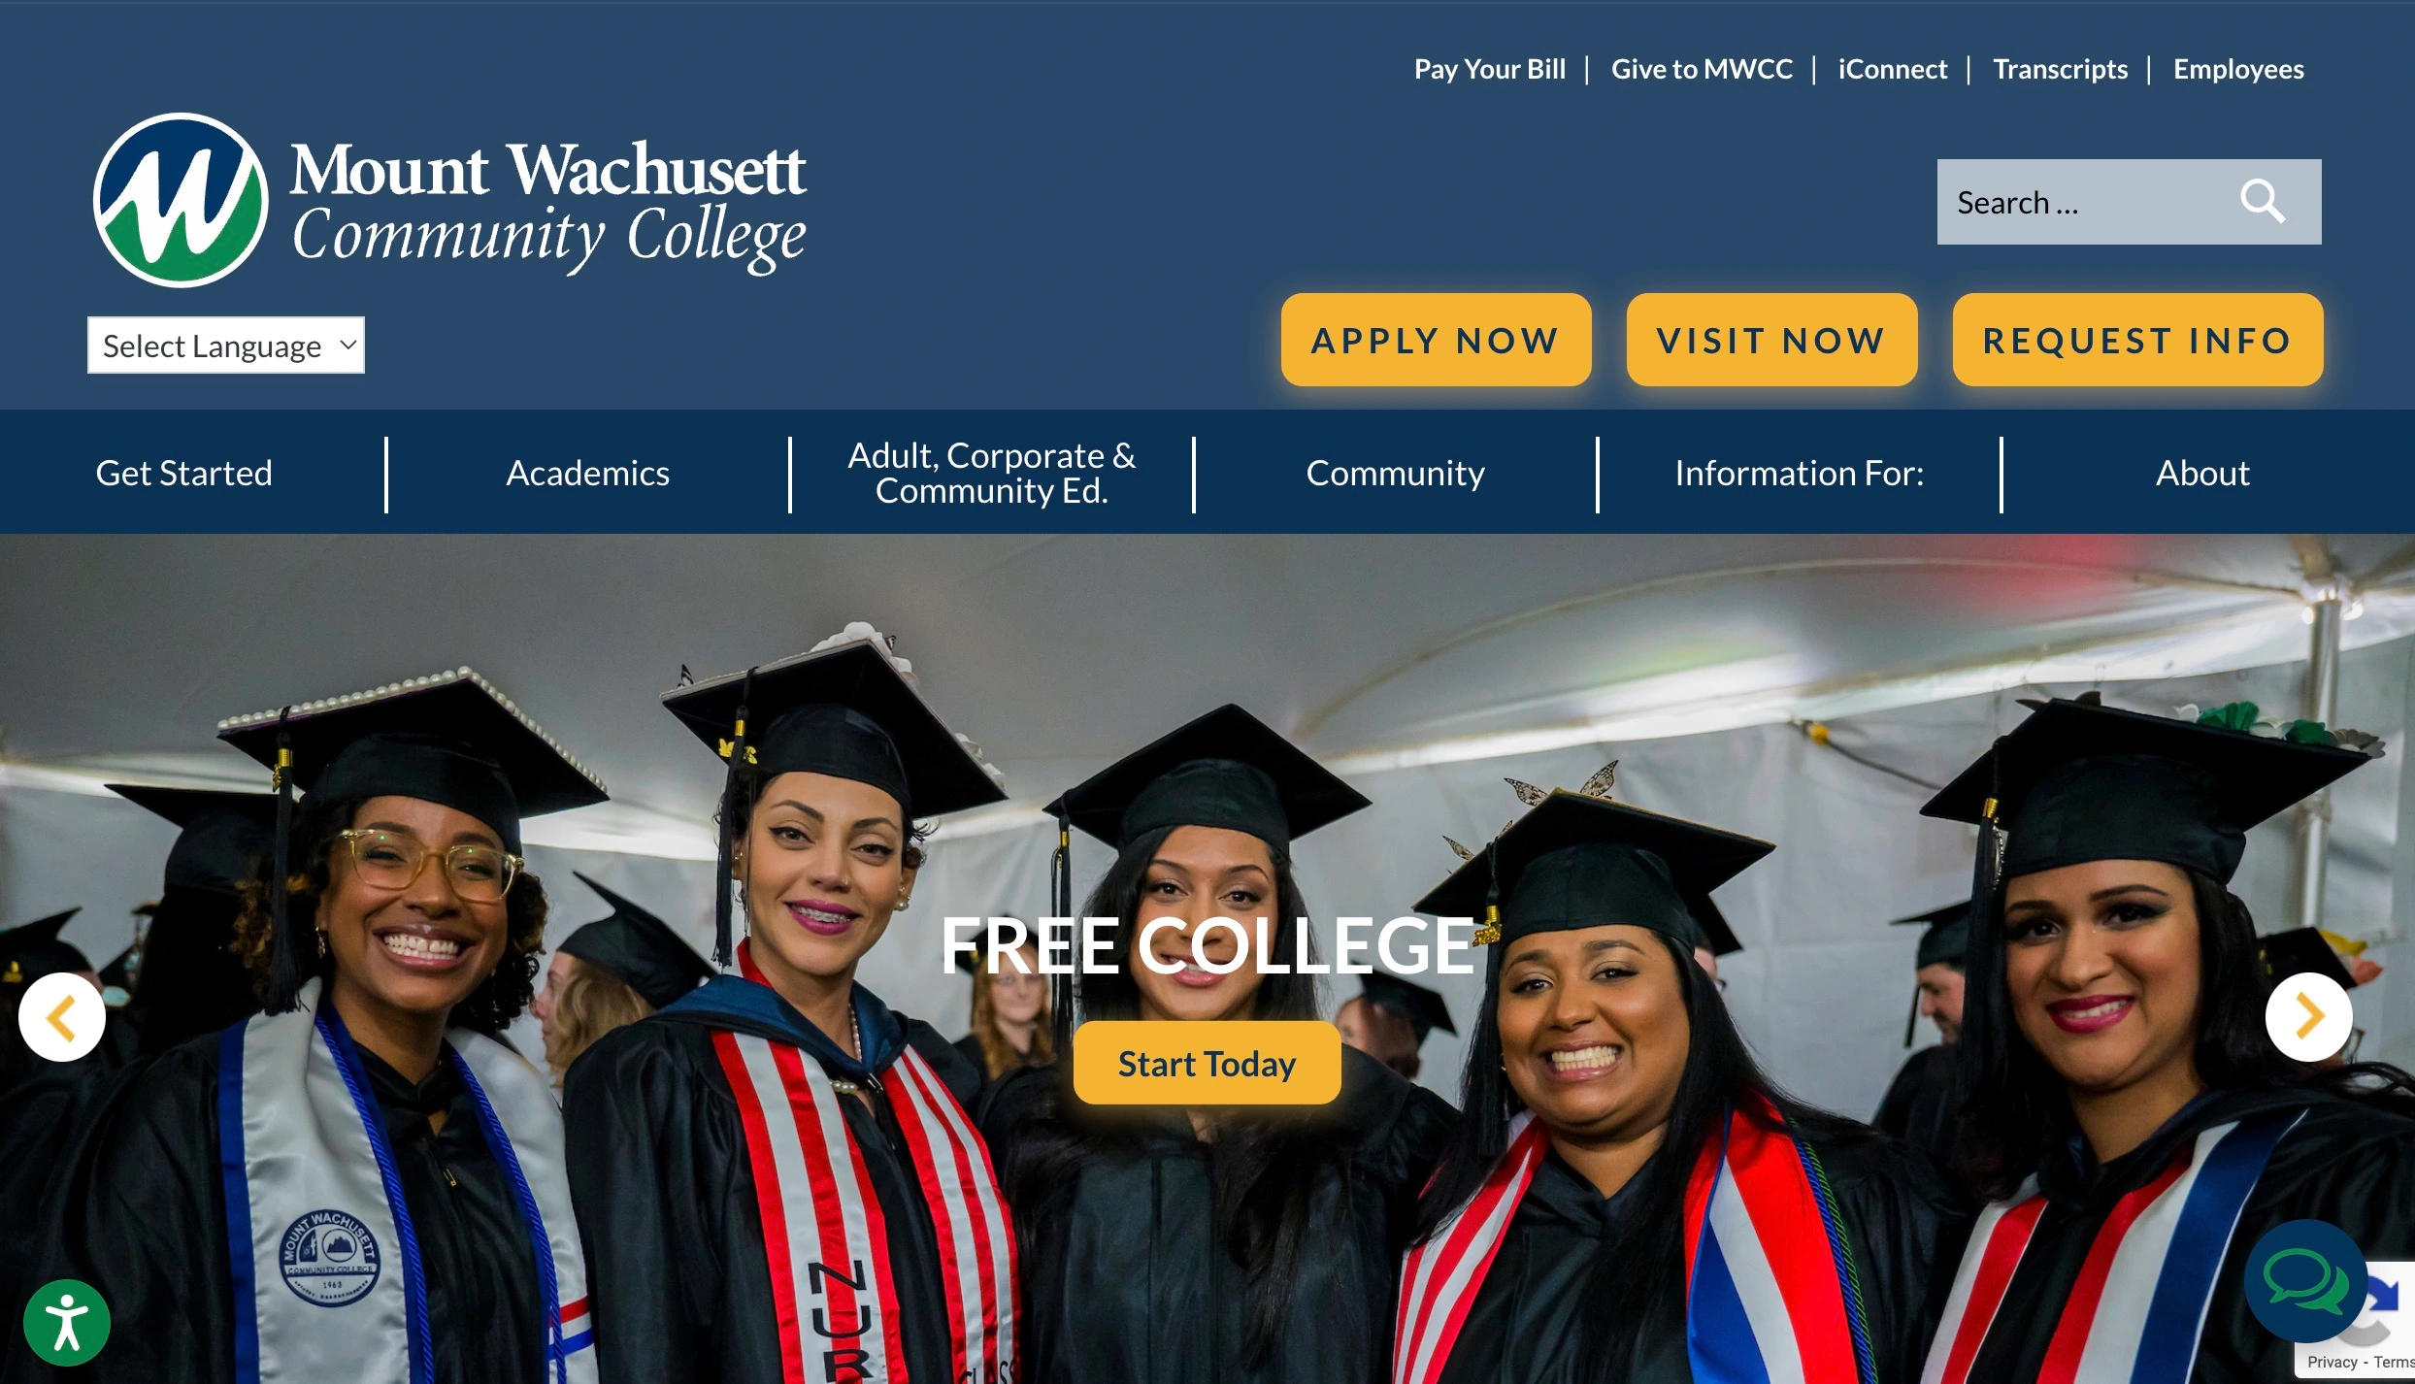The image size is (2415, 1384).
Task: Go to previous slide with left arrow
Action: 62,1017
